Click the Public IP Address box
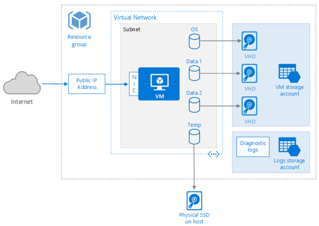 point(86,84)
